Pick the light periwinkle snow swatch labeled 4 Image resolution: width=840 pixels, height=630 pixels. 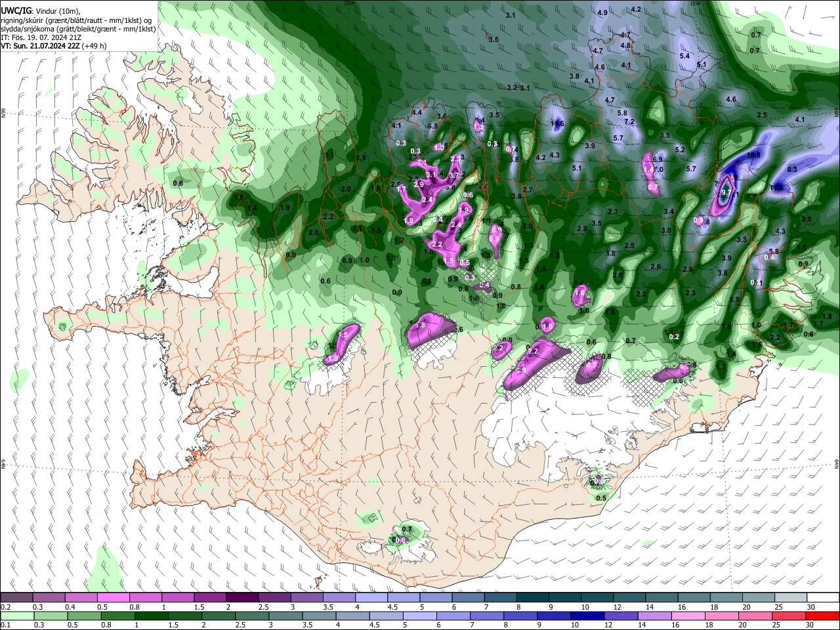click(x=371, y=598)
